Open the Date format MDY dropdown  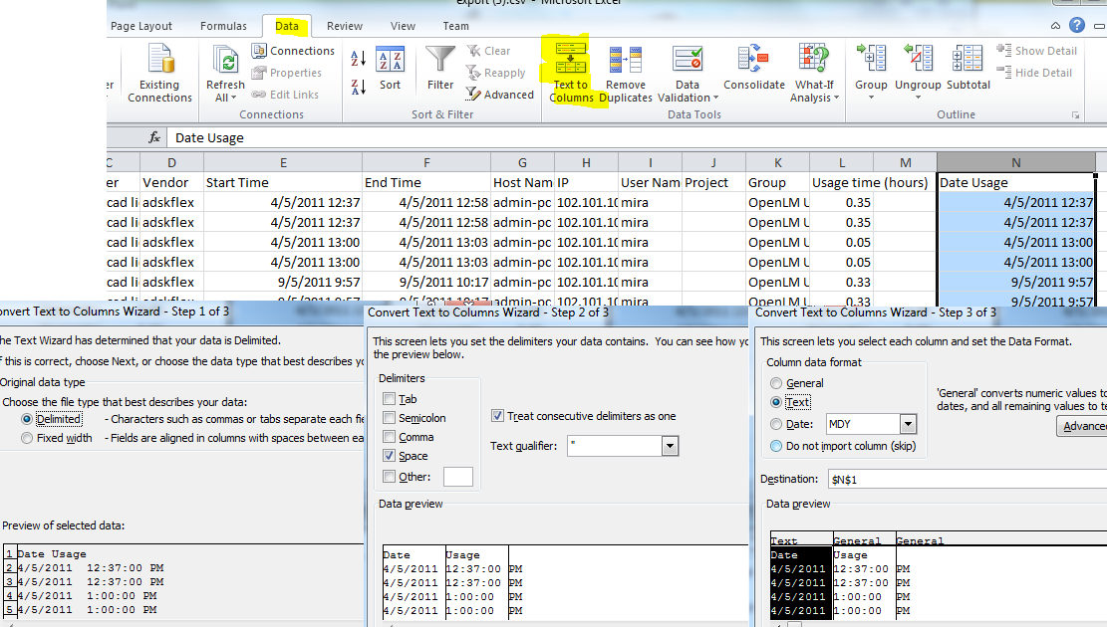pos(908,424)
